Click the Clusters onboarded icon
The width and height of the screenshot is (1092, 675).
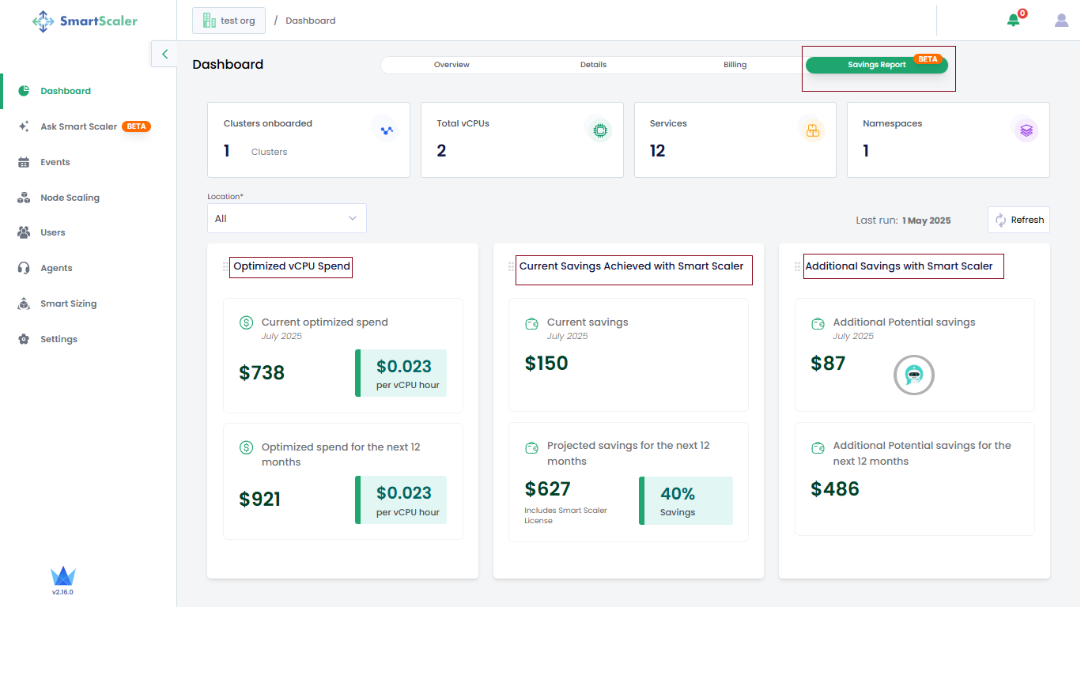(386, 129)
